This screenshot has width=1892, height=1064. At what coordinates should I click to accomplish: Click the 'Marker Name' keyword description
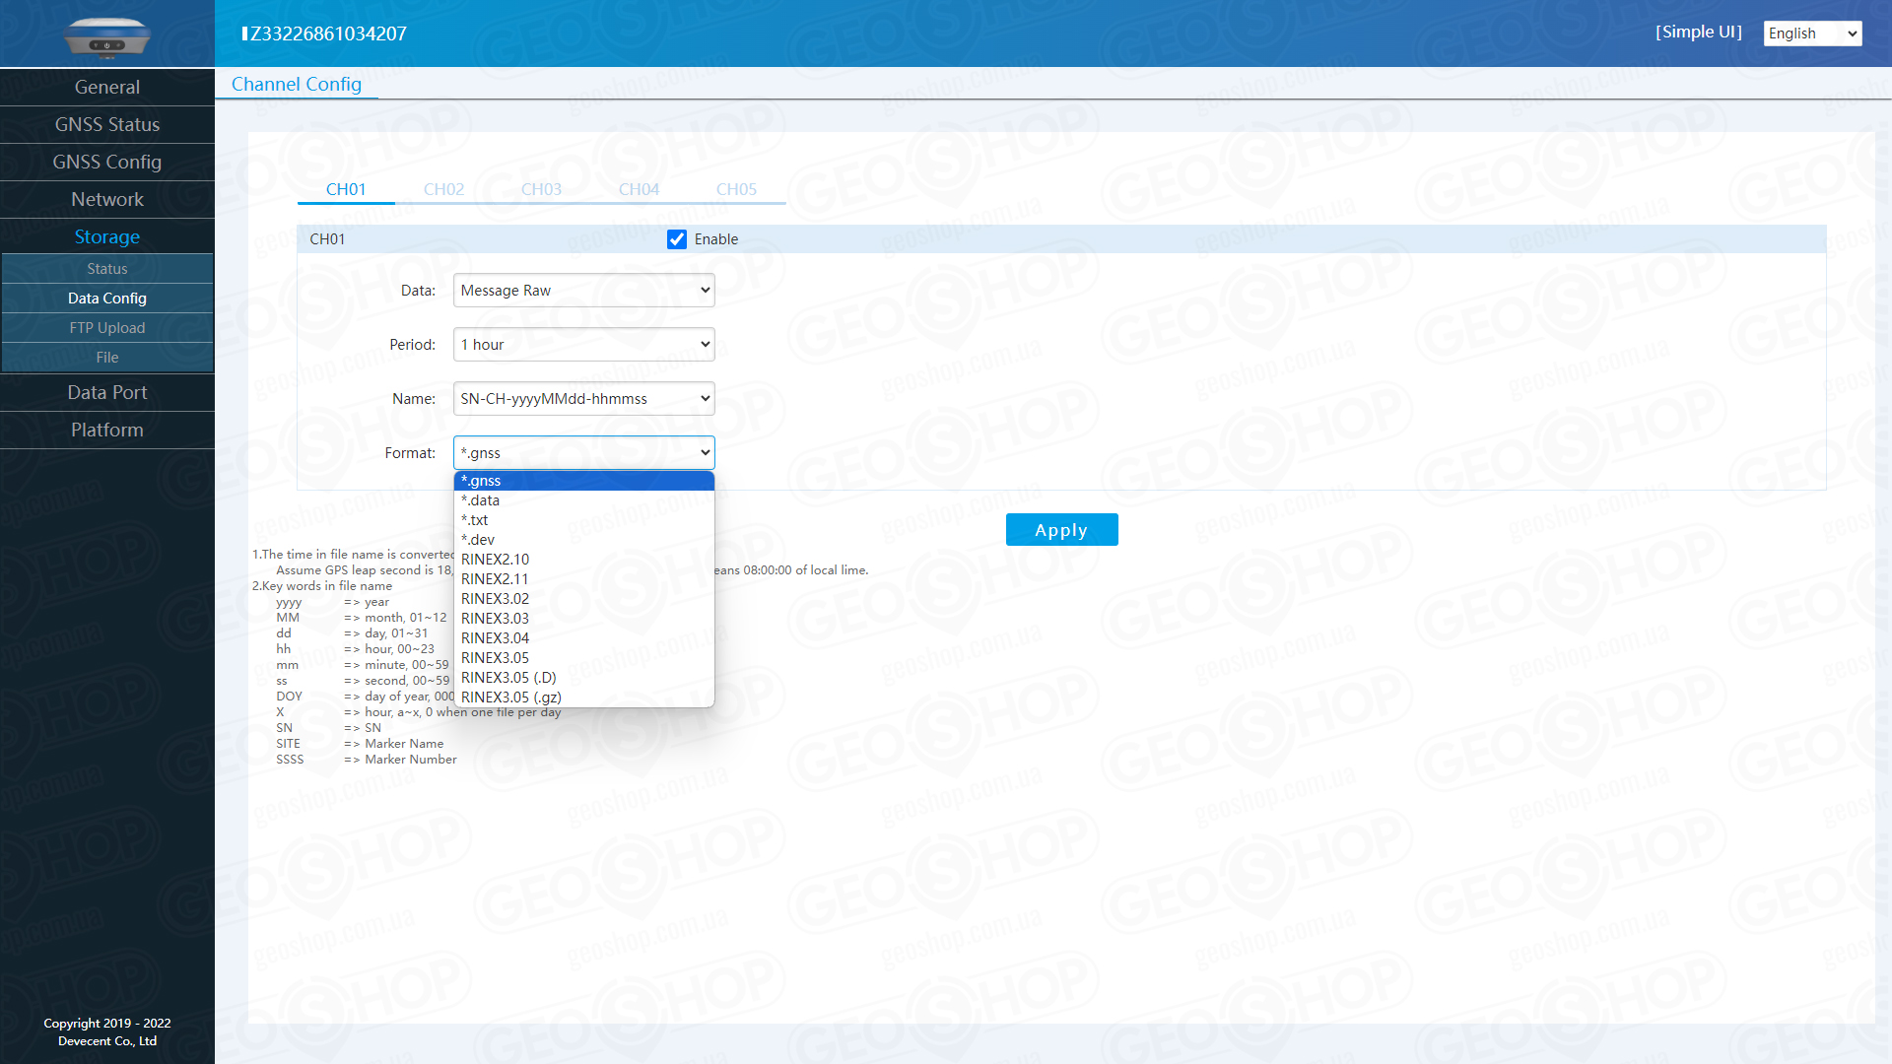pos(404,744)
